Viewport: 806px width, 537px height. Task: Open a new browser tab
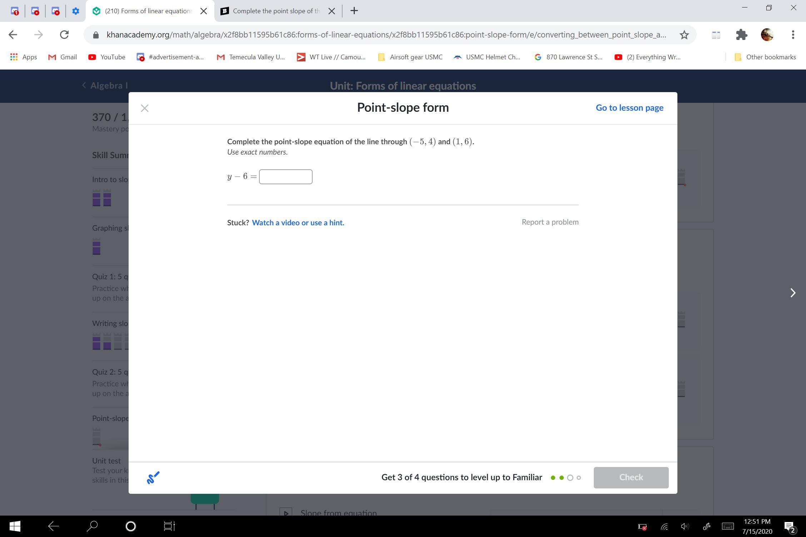coord(354,11)
